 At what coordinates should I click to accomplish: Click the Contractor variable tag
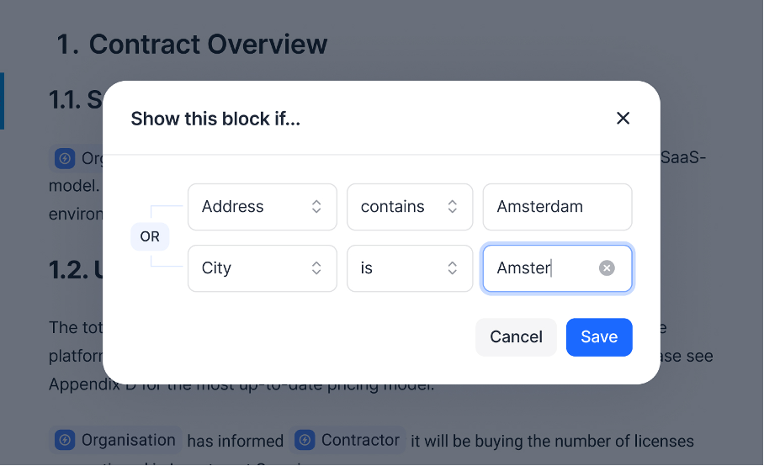[x=348, y=440]
